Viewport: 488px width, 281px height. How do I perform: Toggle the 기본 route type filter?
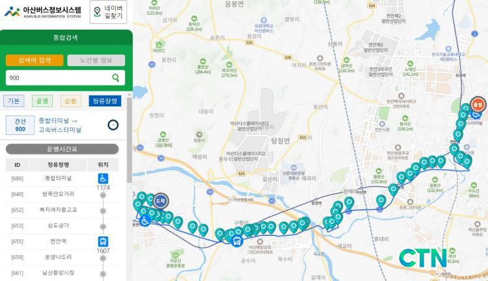[x=14, y=101]
